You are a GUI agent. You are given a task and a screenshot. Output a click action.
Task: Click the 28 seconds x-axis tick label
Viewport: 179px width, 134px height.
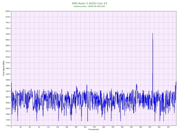[21, 127]
